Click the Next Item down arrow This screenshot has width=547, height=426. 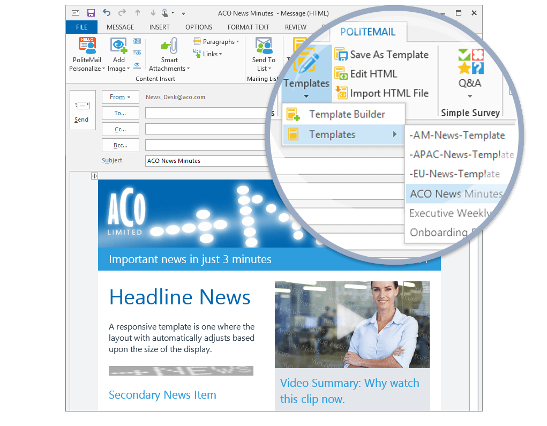[153, 13]
